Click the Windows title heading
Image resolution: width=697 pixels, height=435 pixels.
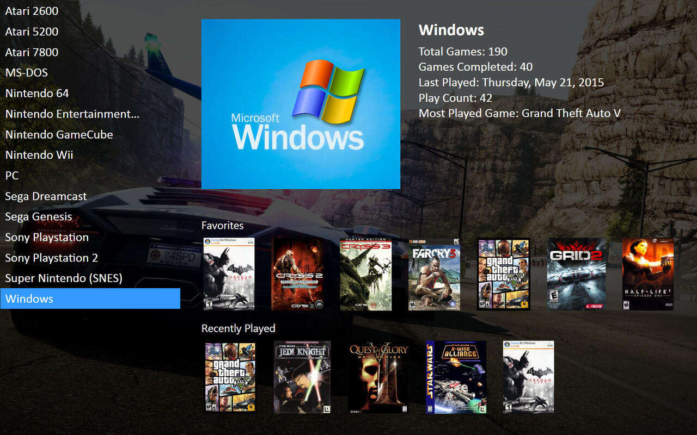tap(451, 30)
